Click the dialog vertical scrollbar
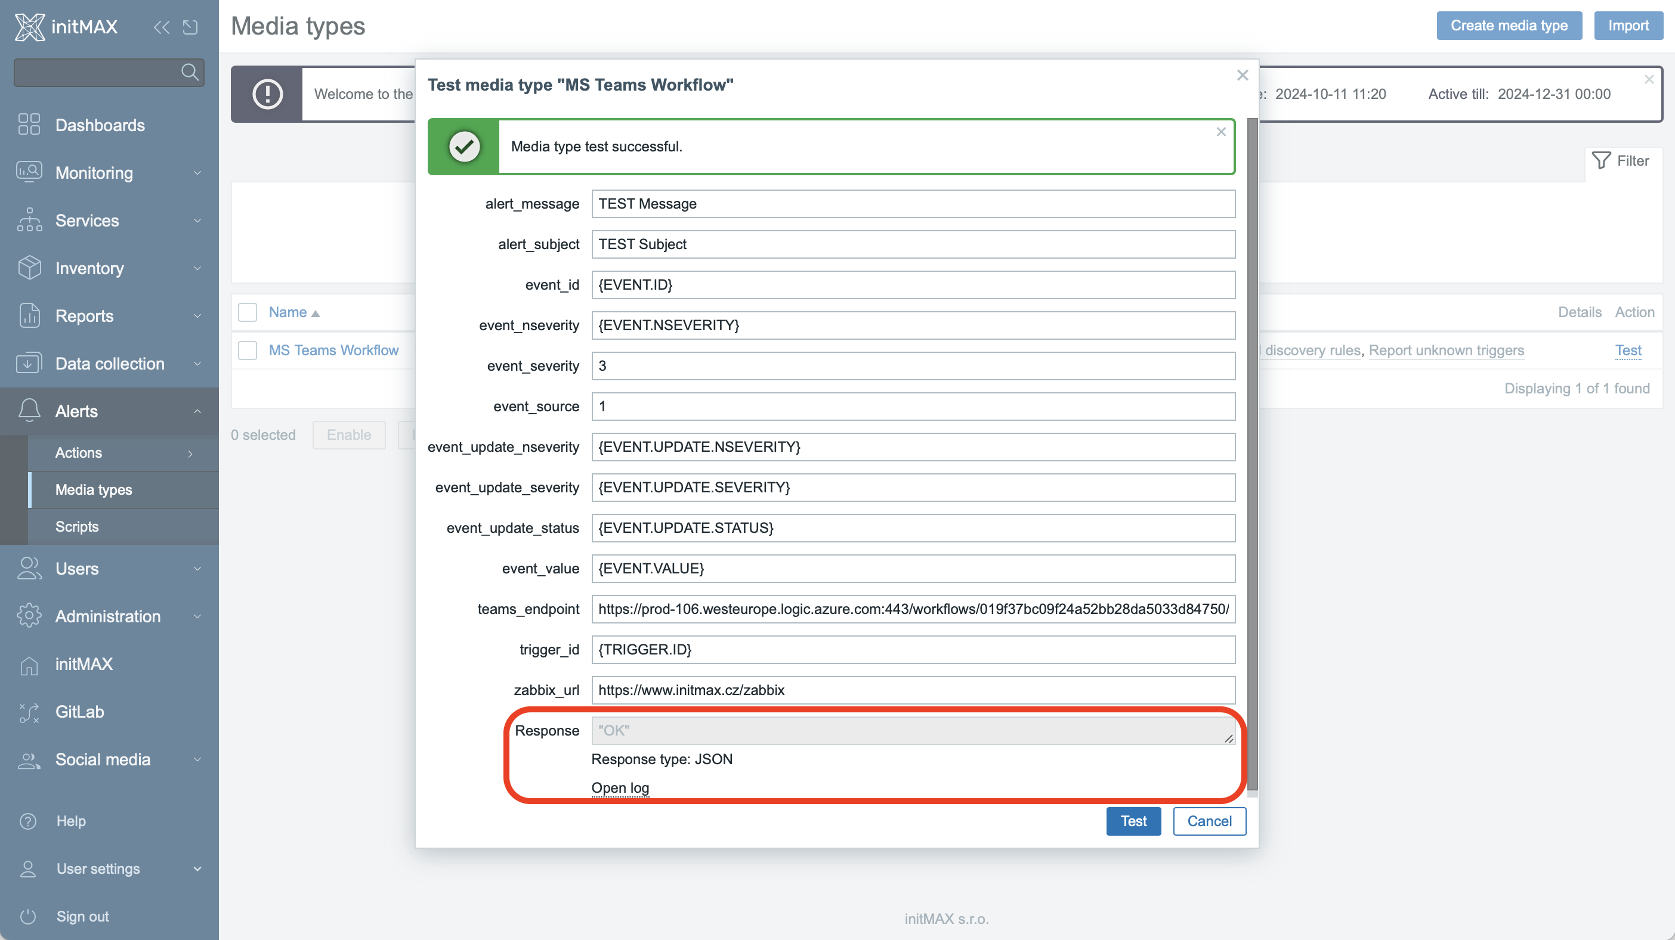The height and width of the screenshot is (940, 1675). (x=1253, y=455)
